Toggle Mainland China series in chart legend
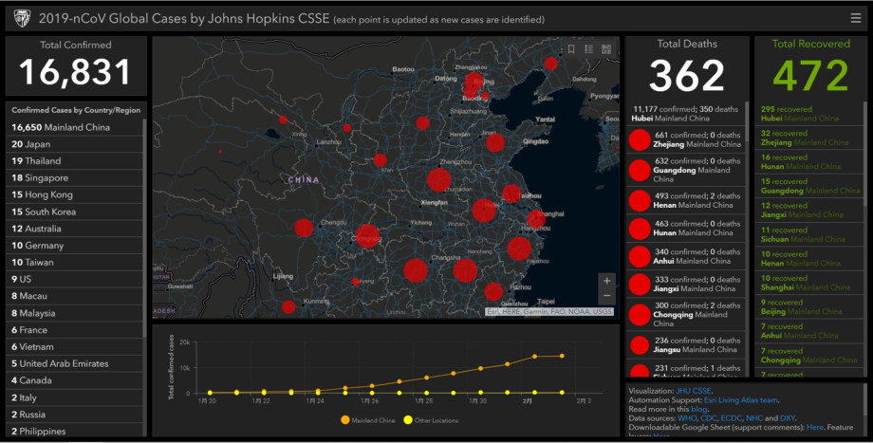The height and width of the screenshot is (443, 873). click(367, 420)
